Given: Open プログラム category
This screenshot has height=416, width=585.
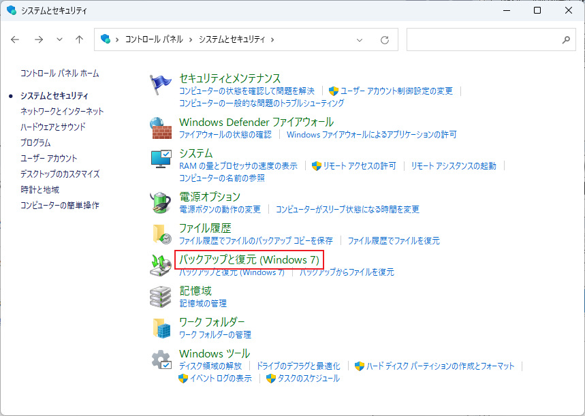Looking at the screenshot, I should (x=35, y=142).
